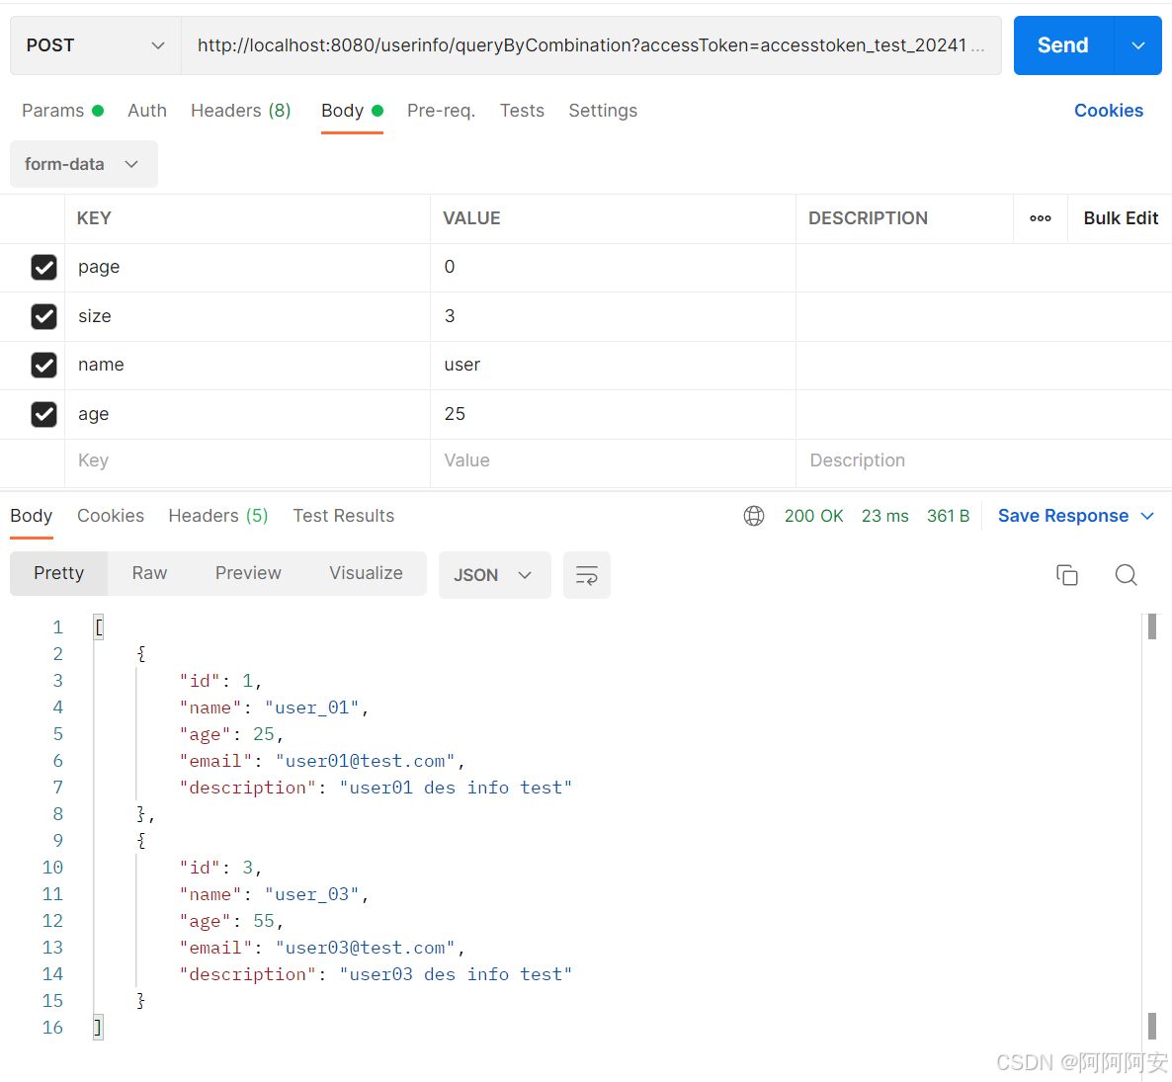Click the key cell 'name'
The image size is (1172, 1082).
(x=247, y=365)
